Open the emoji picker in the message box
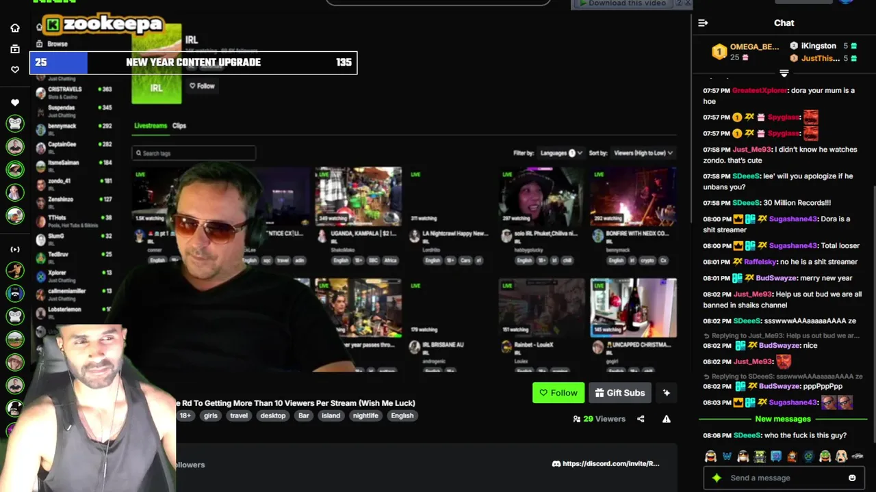The height and width of the screenshot is (492, 876). (x=852, y=478)
